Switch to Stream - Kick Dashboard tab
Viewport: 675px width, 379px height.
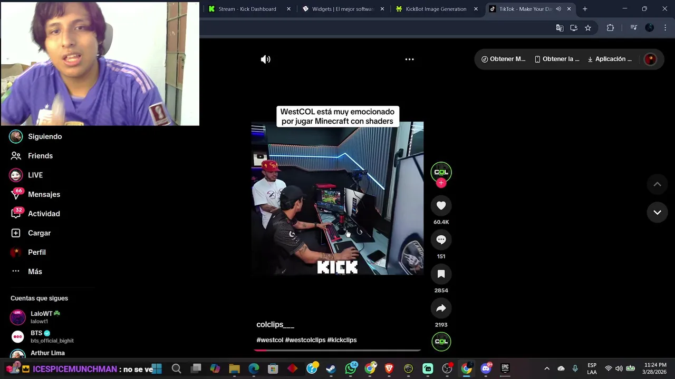pyautogui.click(x=249, y=9)
